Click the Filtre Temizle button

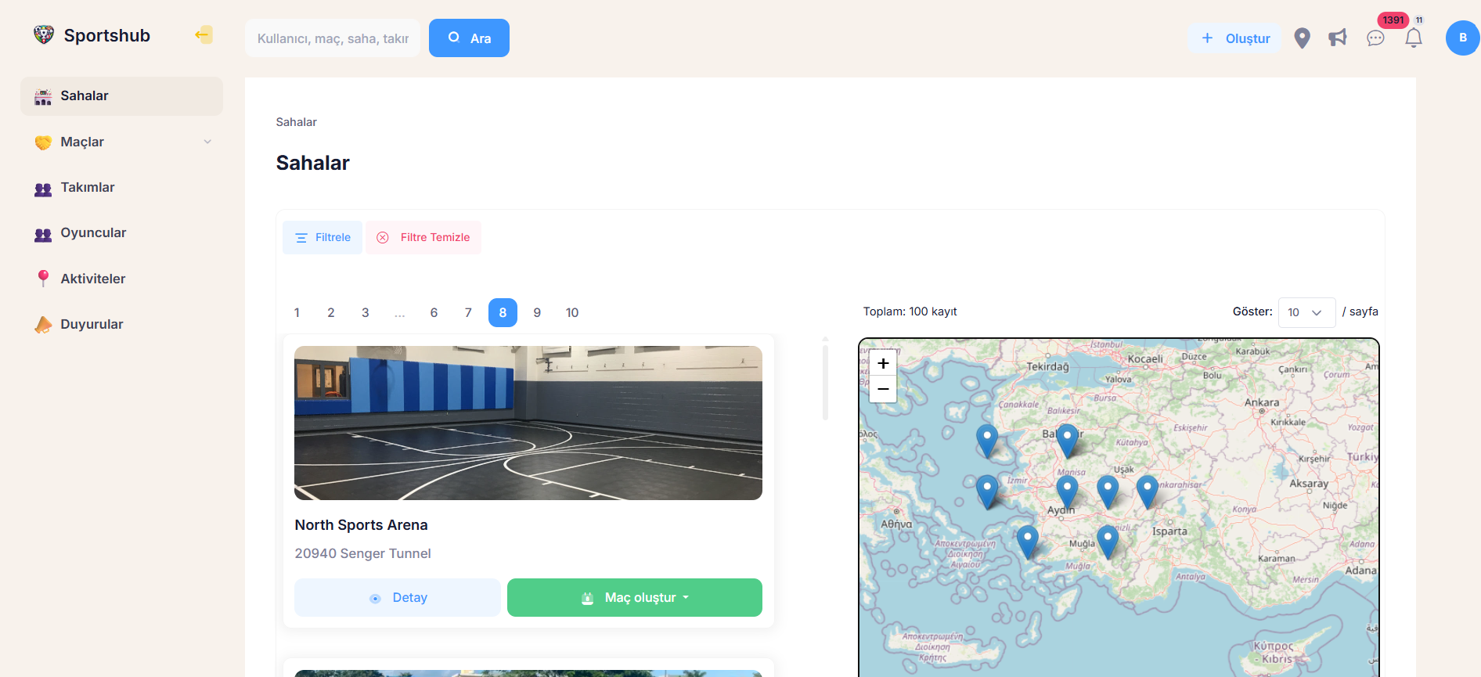[423, 237]
